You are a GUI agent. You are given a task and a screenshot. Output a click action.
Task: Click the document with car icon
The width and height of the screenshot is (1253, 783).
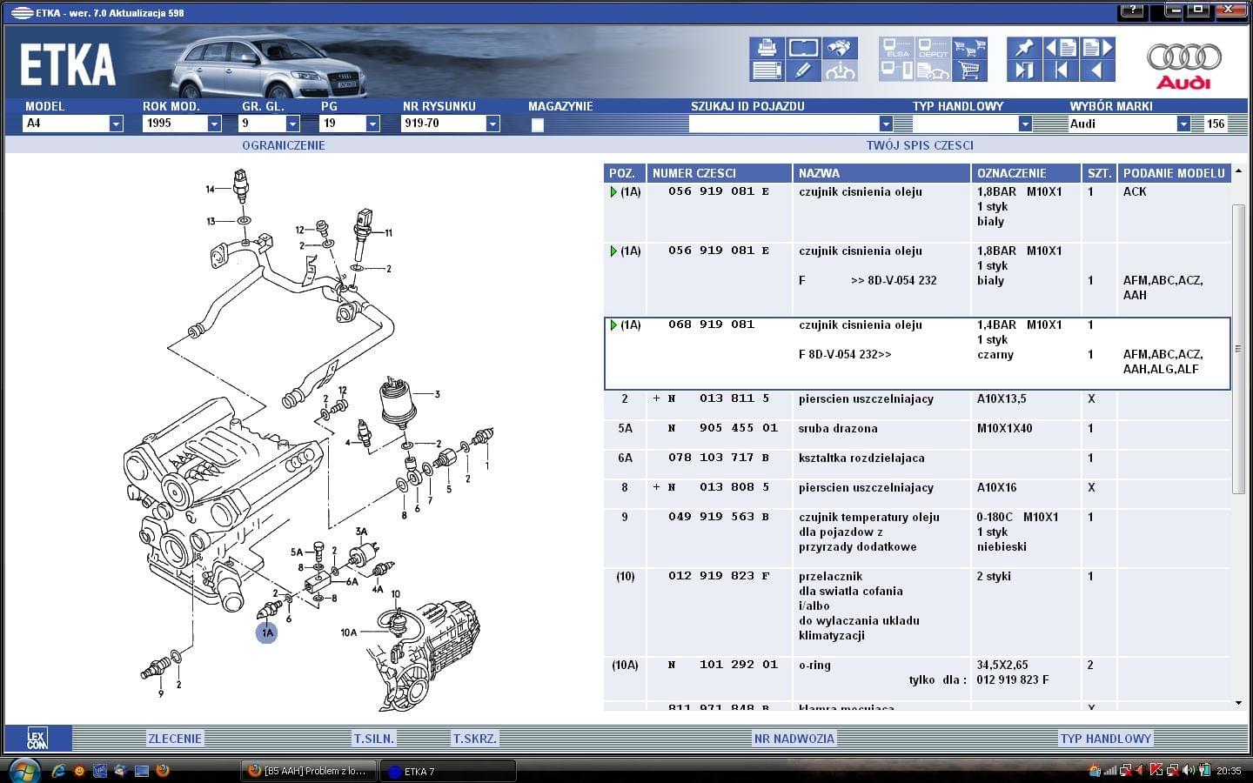(x=933, y=70)
